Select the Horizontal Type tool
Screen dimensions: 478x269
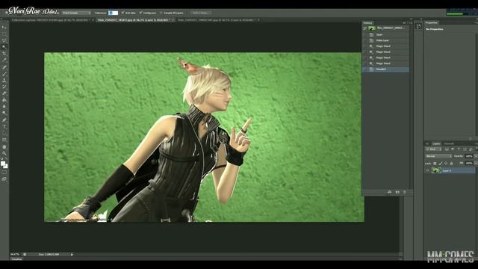4,126
